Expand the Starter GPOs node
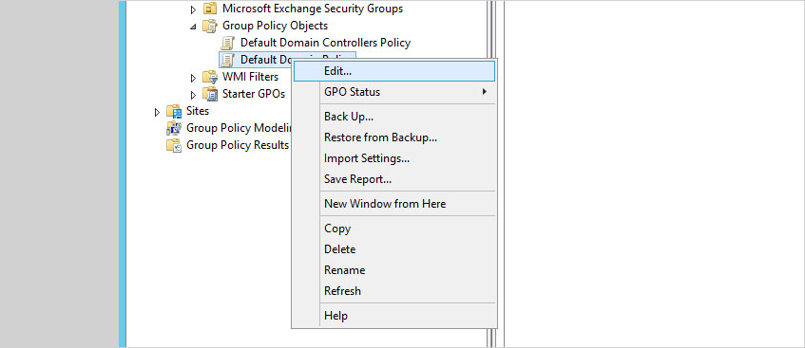805x348 pixels. tap(193, 95)
